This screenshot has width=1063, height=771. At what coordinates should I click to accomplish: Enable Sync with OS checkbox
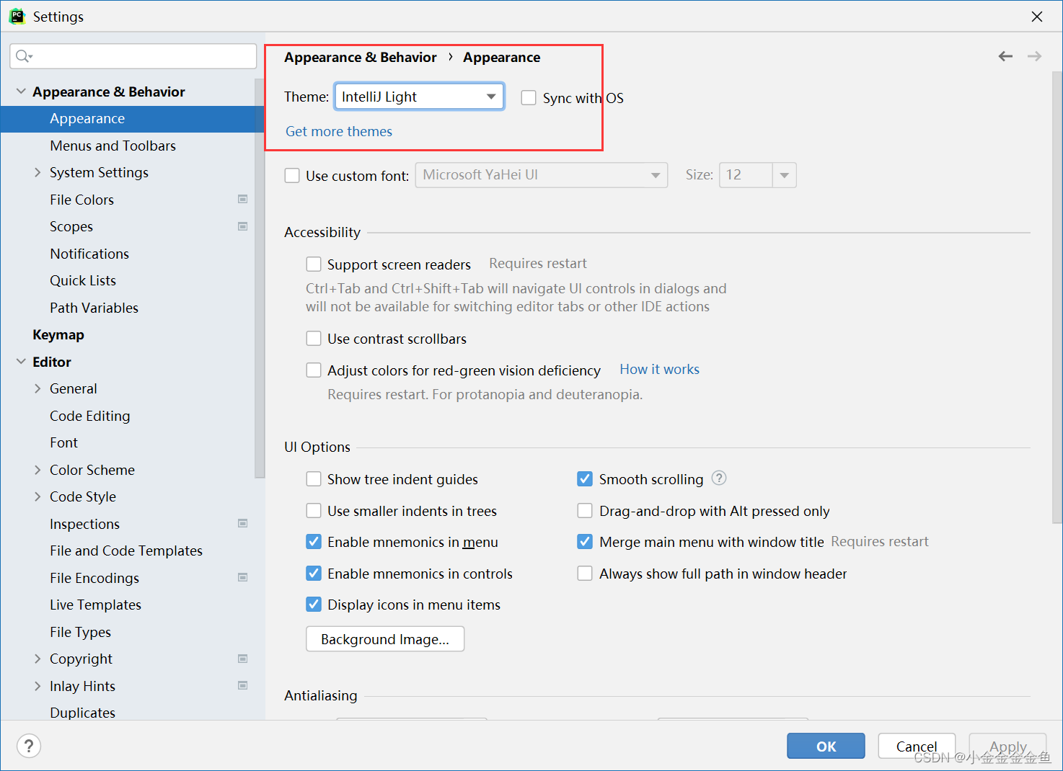point(529,98)
